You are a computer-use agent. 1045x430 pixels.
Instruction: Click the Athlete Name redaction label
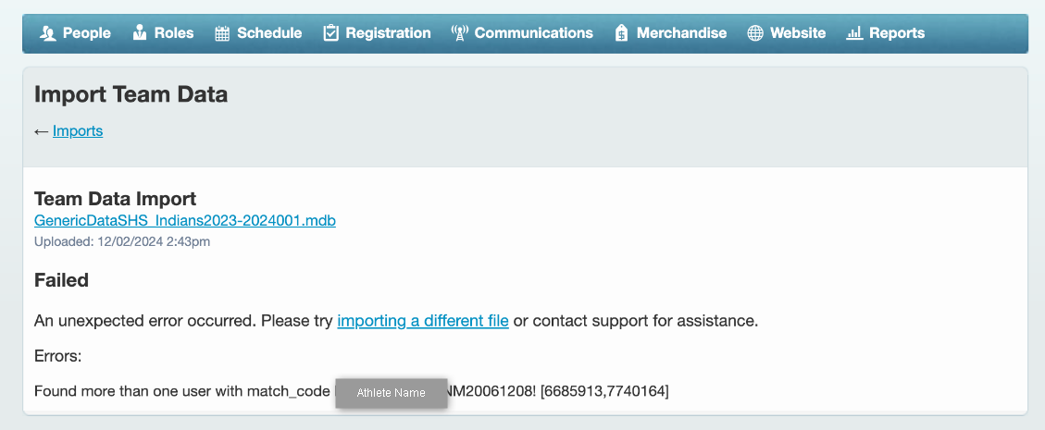pyautogui.click(x=391, y=393)
